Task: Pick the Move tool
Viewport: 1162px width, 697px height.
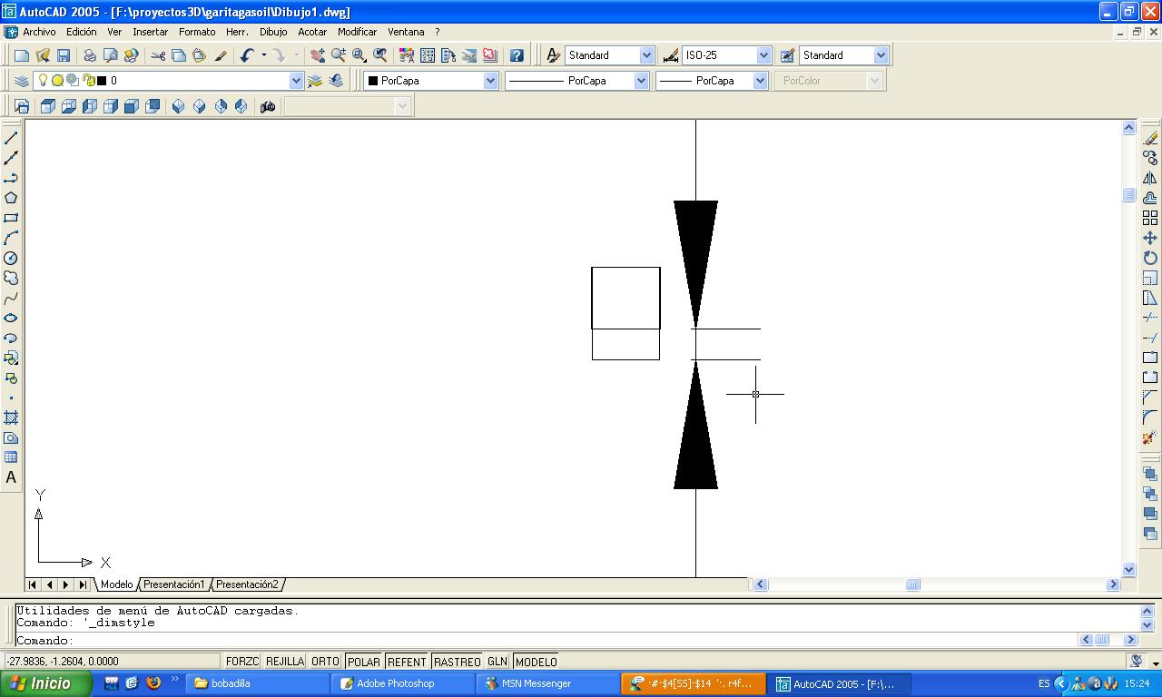Action: [x=1150, y=238]
